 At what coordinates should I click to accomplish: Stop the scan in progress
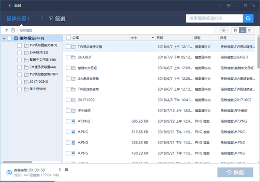click(66, 169)
